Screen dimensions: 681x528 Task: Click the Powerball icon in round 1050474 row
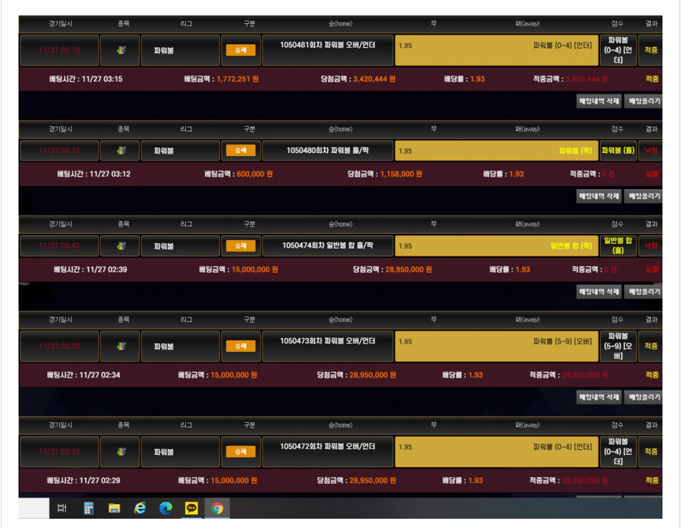click(x=120, y=246)
